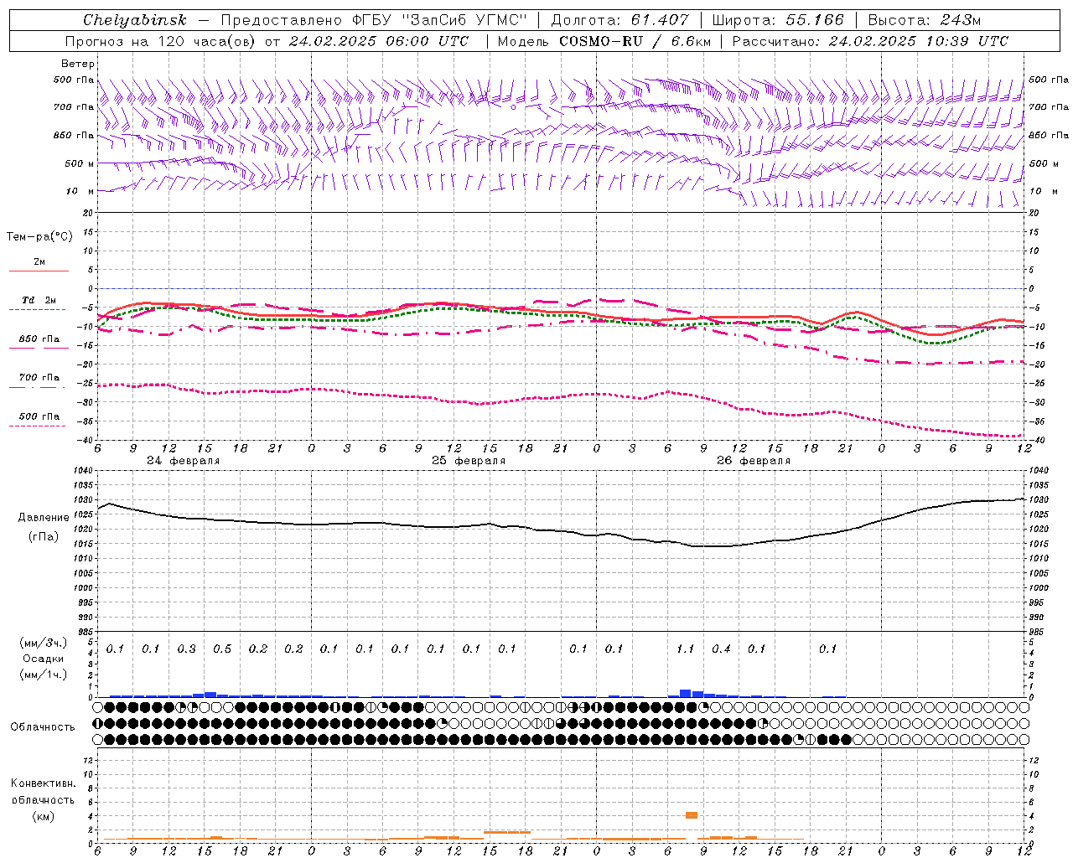Click the 'Предоставлено ФГБУ "ЗапСиб УГМС"' provider text

click(x=372, y=20)
